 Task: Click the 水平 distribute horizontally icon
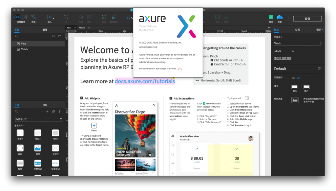[x=218, y=17]
